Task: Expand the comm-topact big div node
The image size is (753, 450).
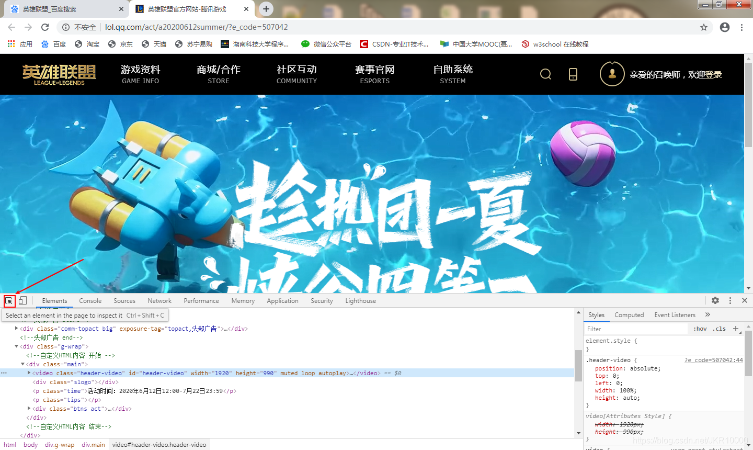Action: 17,329
